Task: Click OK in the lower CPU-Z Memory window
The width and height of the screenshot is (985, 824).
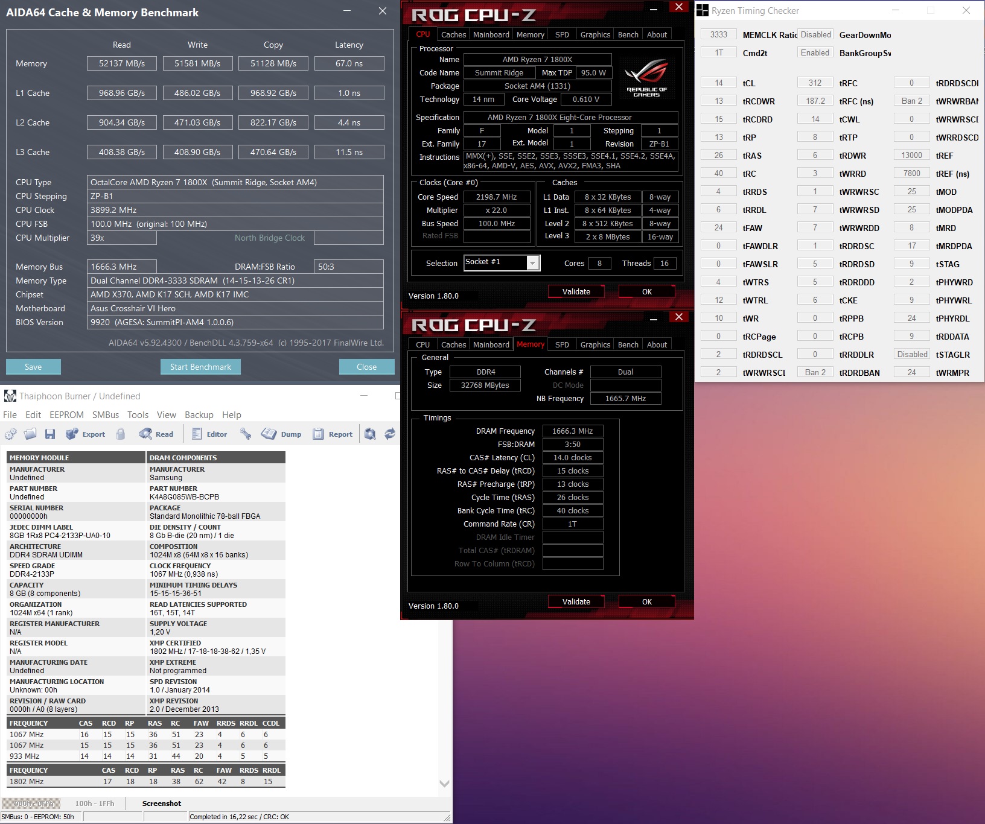Action: (x=647, y=601)
